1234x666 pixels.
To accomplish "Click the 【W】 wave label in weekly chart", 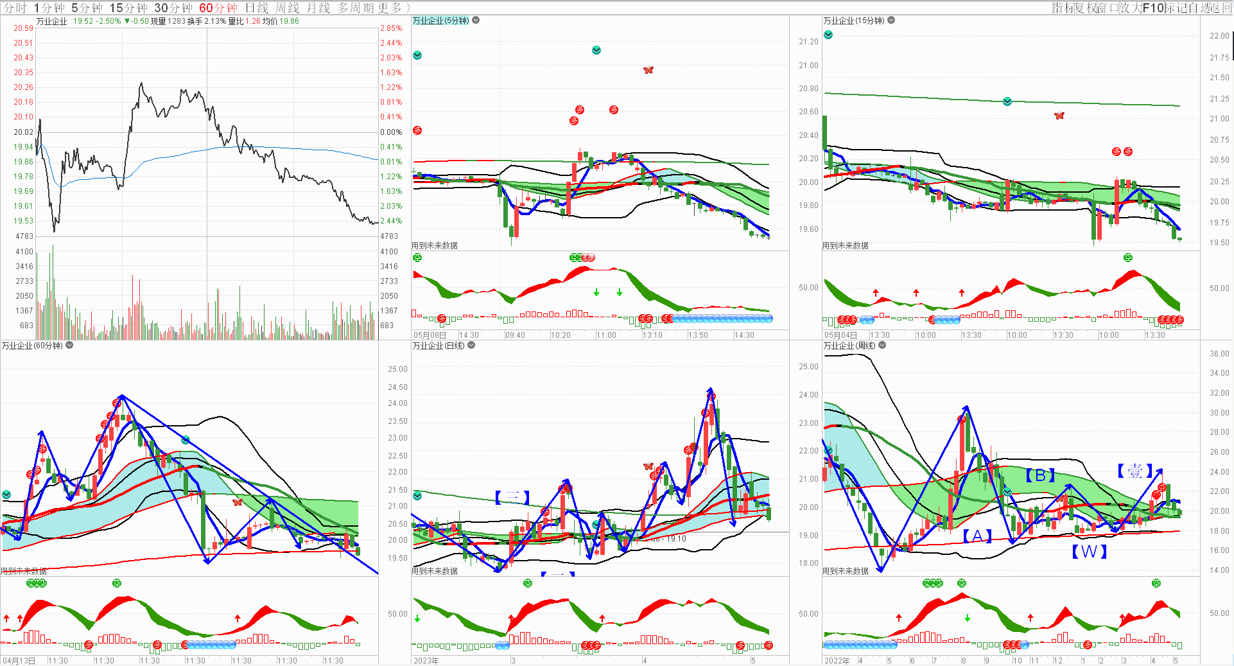I will [x=1090, y=552].
